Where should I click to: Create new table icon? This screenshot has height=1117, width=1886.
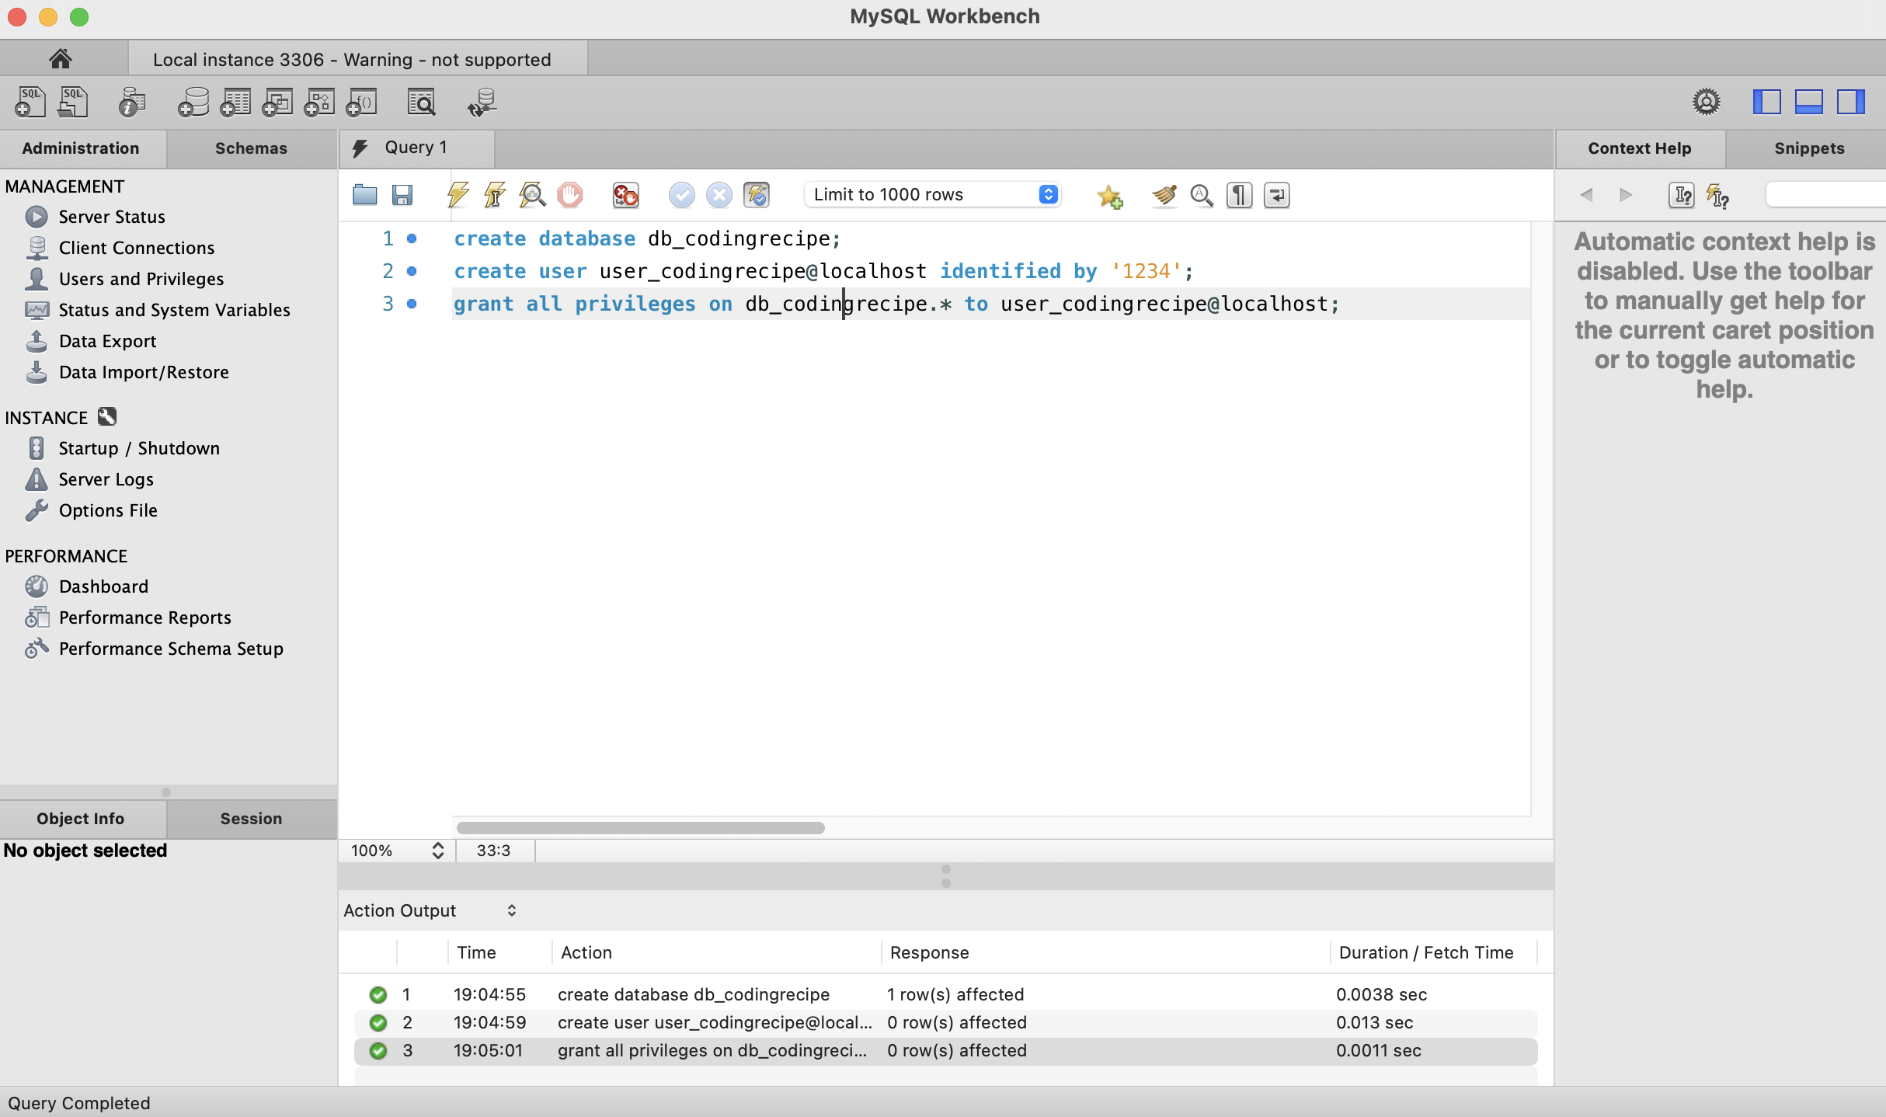pyautogui.click(x=235, y=102)
